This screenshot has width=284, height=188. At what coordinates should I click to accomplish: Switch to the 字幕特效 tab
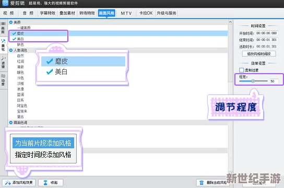coord(48,13)
